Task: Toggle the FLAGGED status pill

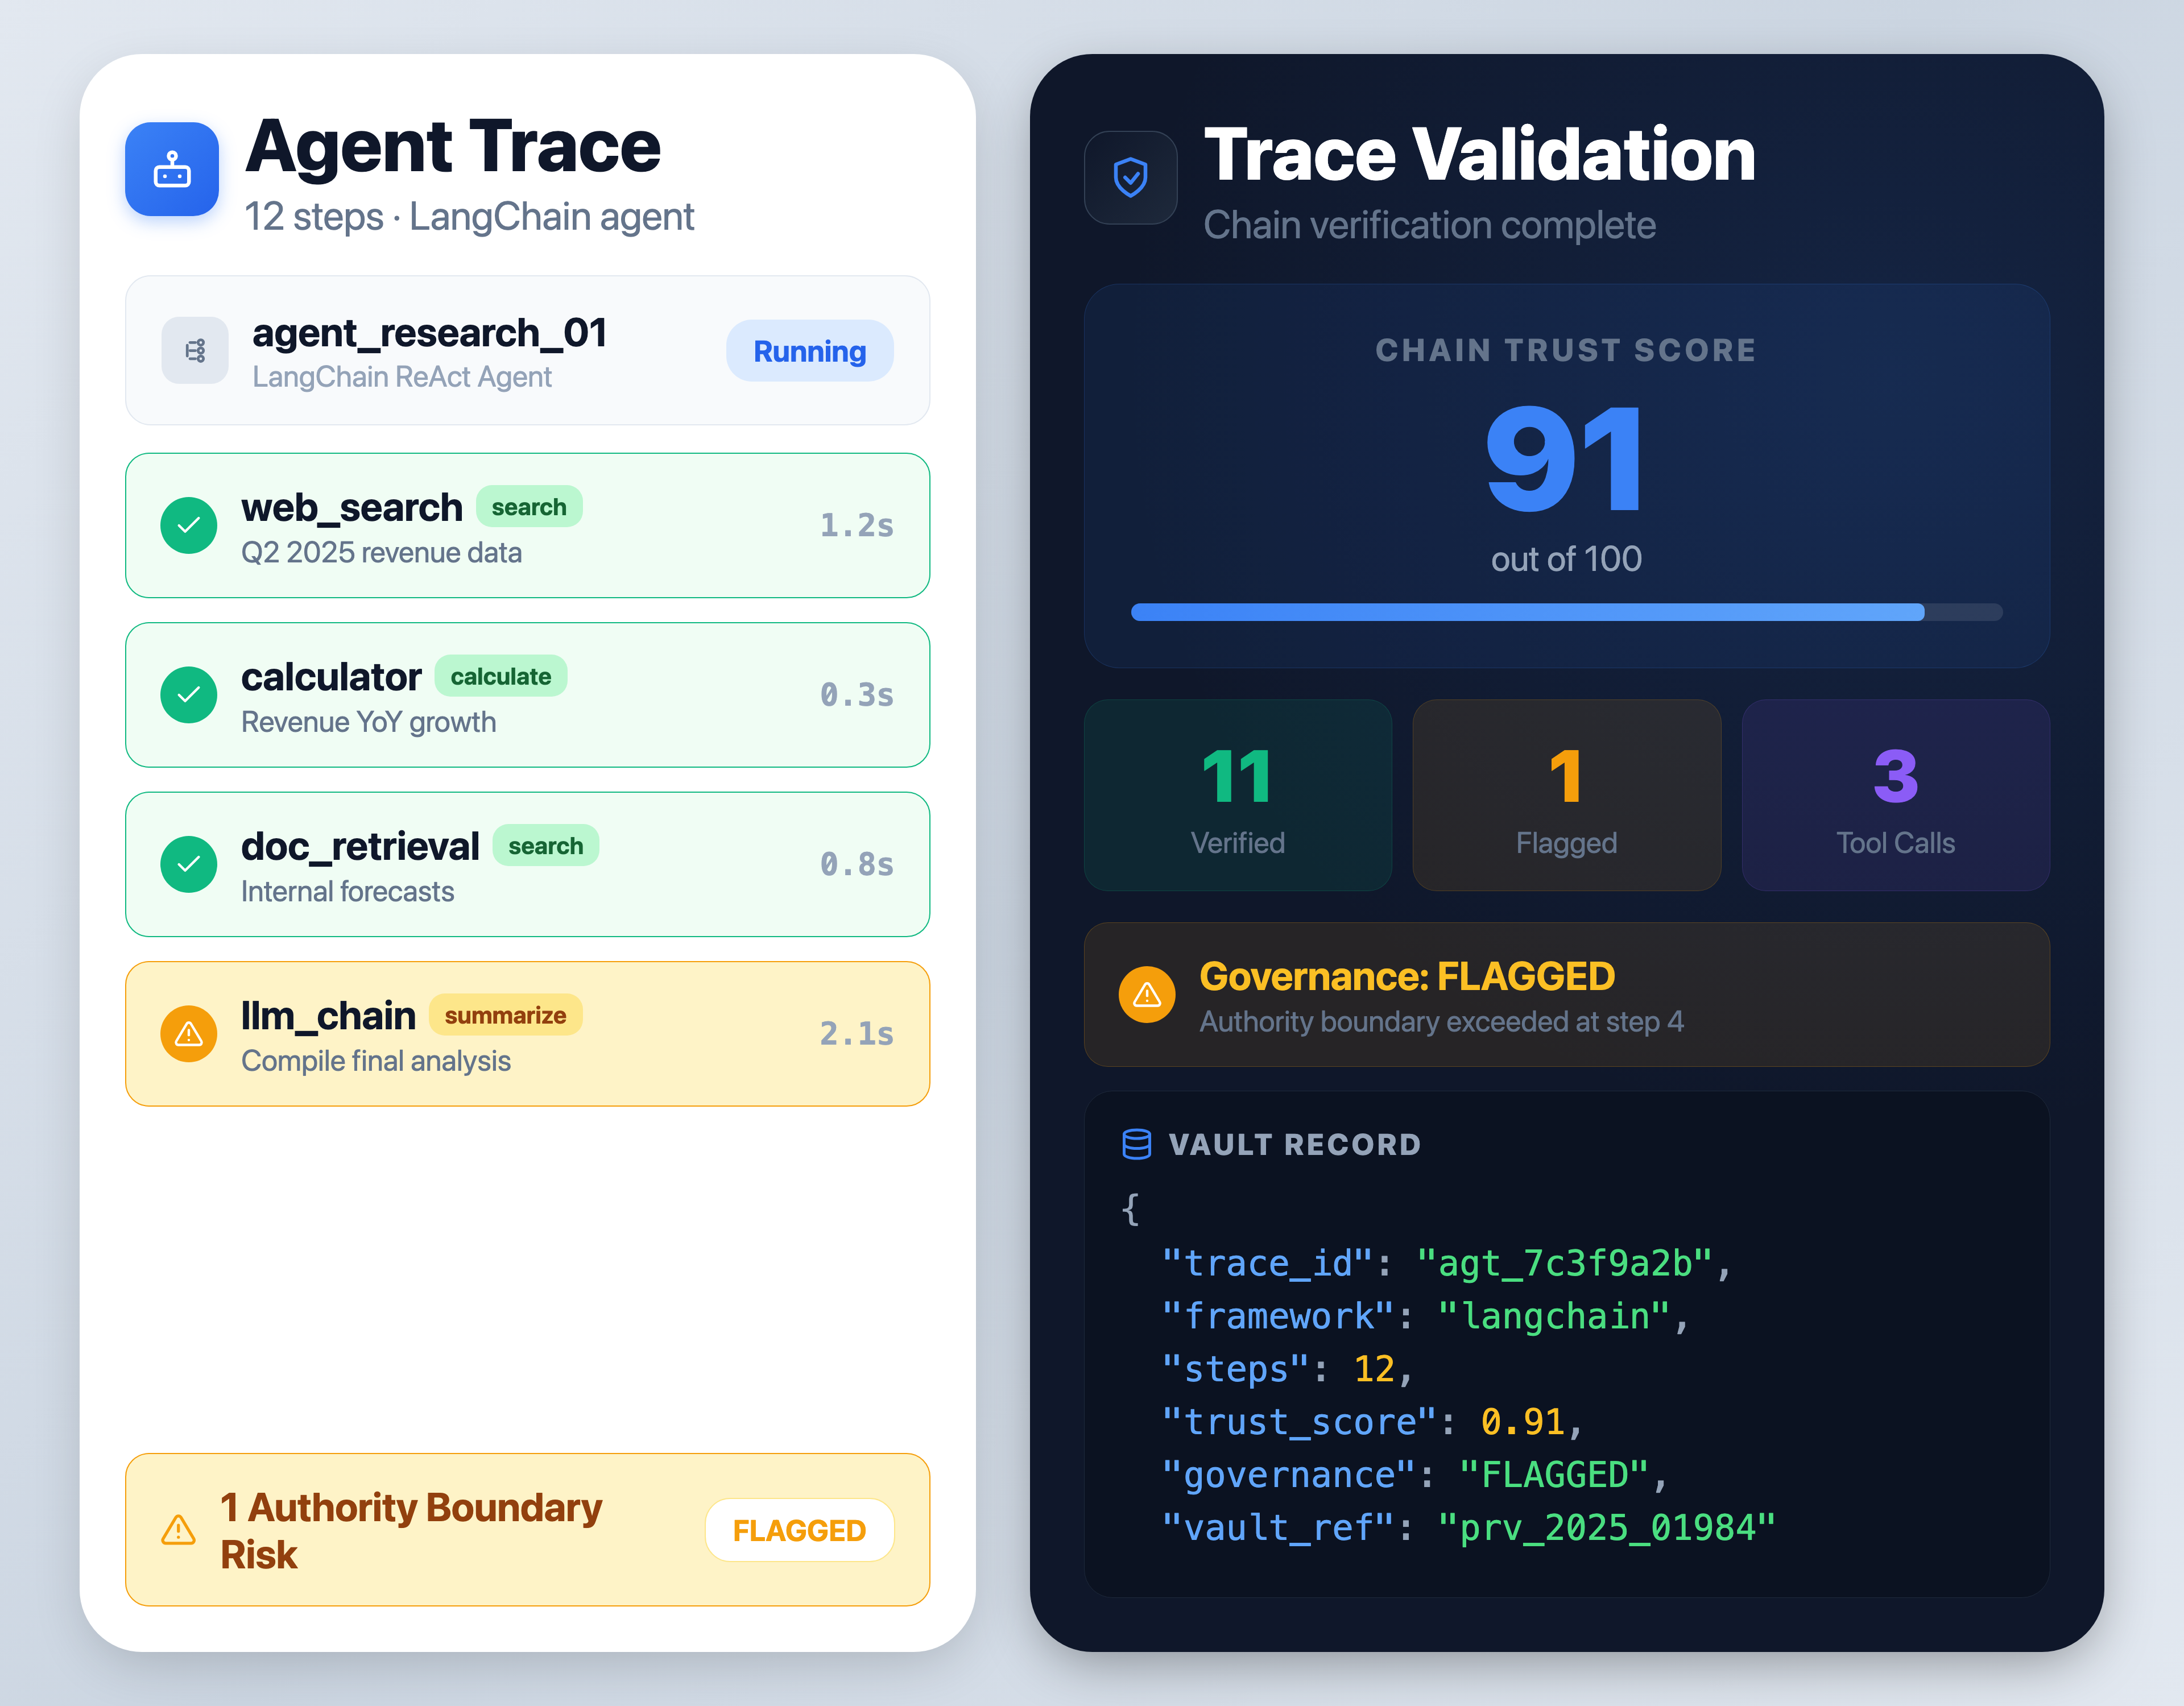Action: [799, 1530]
